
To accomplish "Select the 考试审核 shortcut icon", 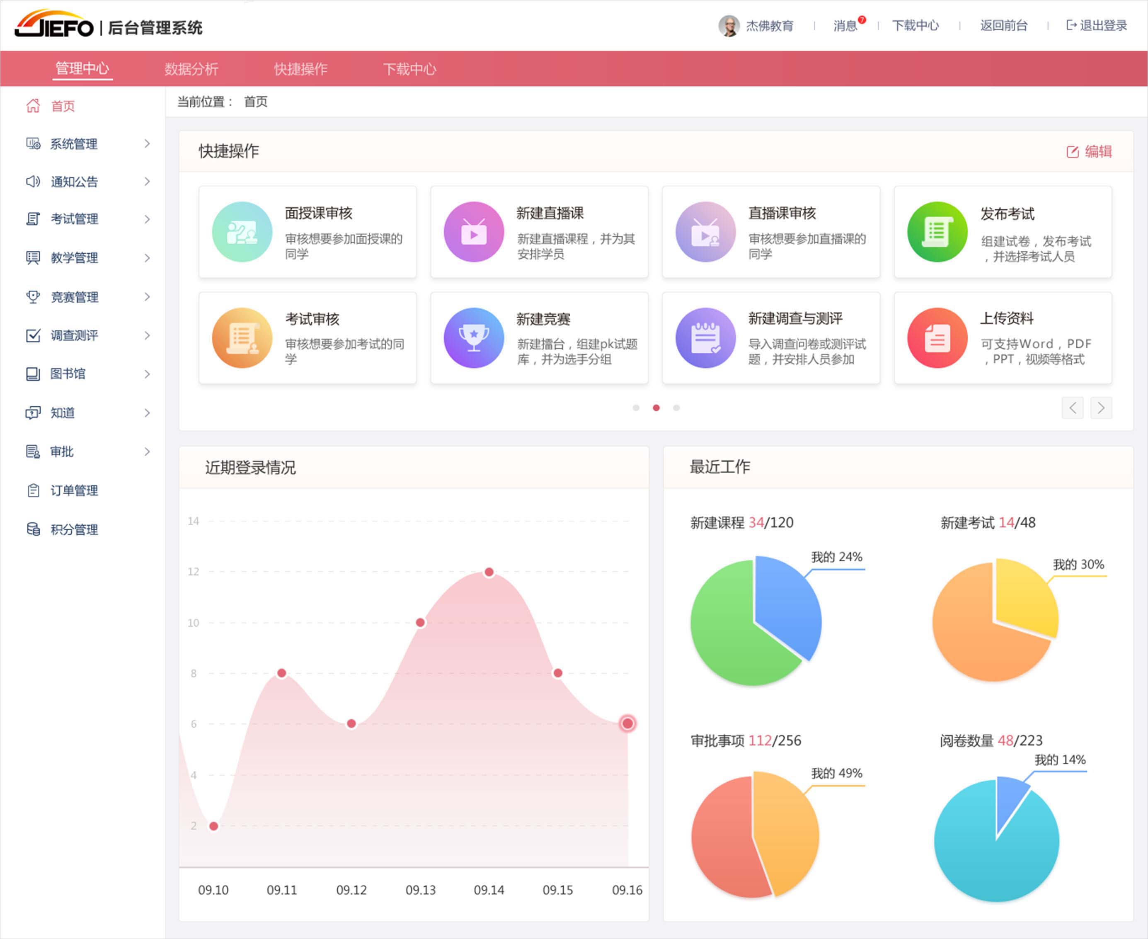I will coord(242,337).
